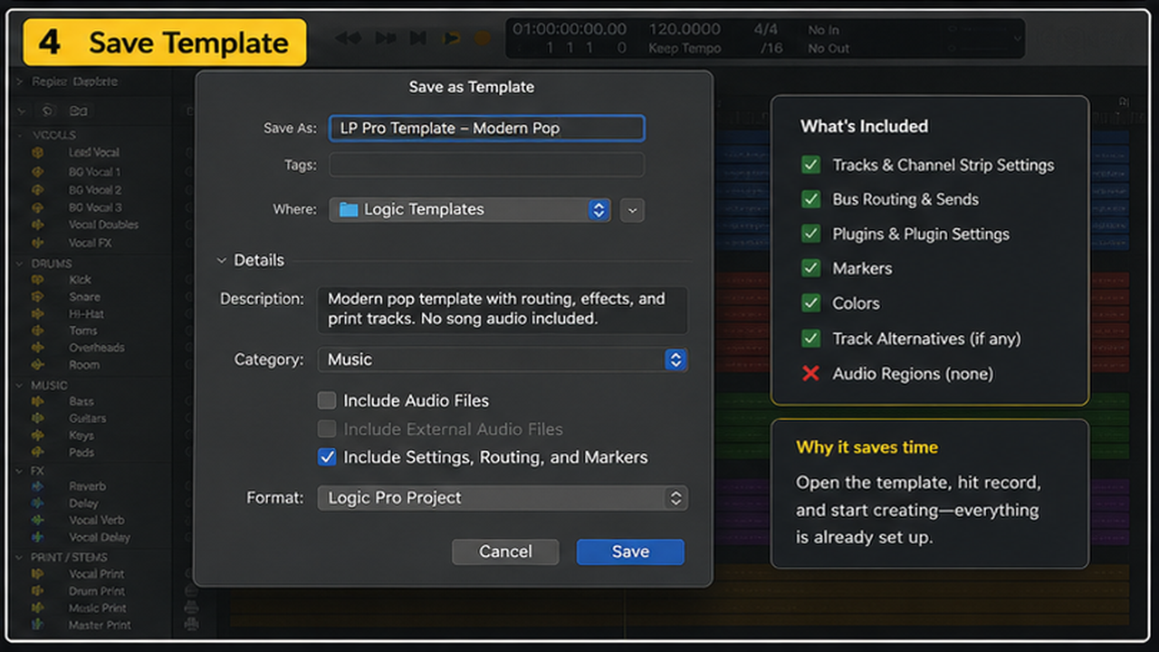Click the Keys track icon
The width and height of the screenshot is (1159, 652).
[38, 436]
